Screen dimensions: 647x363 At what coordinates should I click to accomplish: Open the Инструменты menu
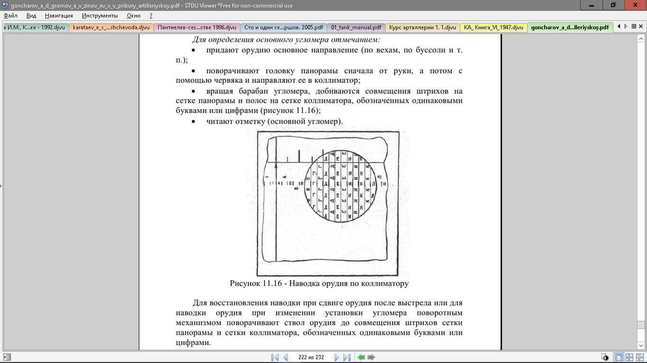[x=100, y=16]
